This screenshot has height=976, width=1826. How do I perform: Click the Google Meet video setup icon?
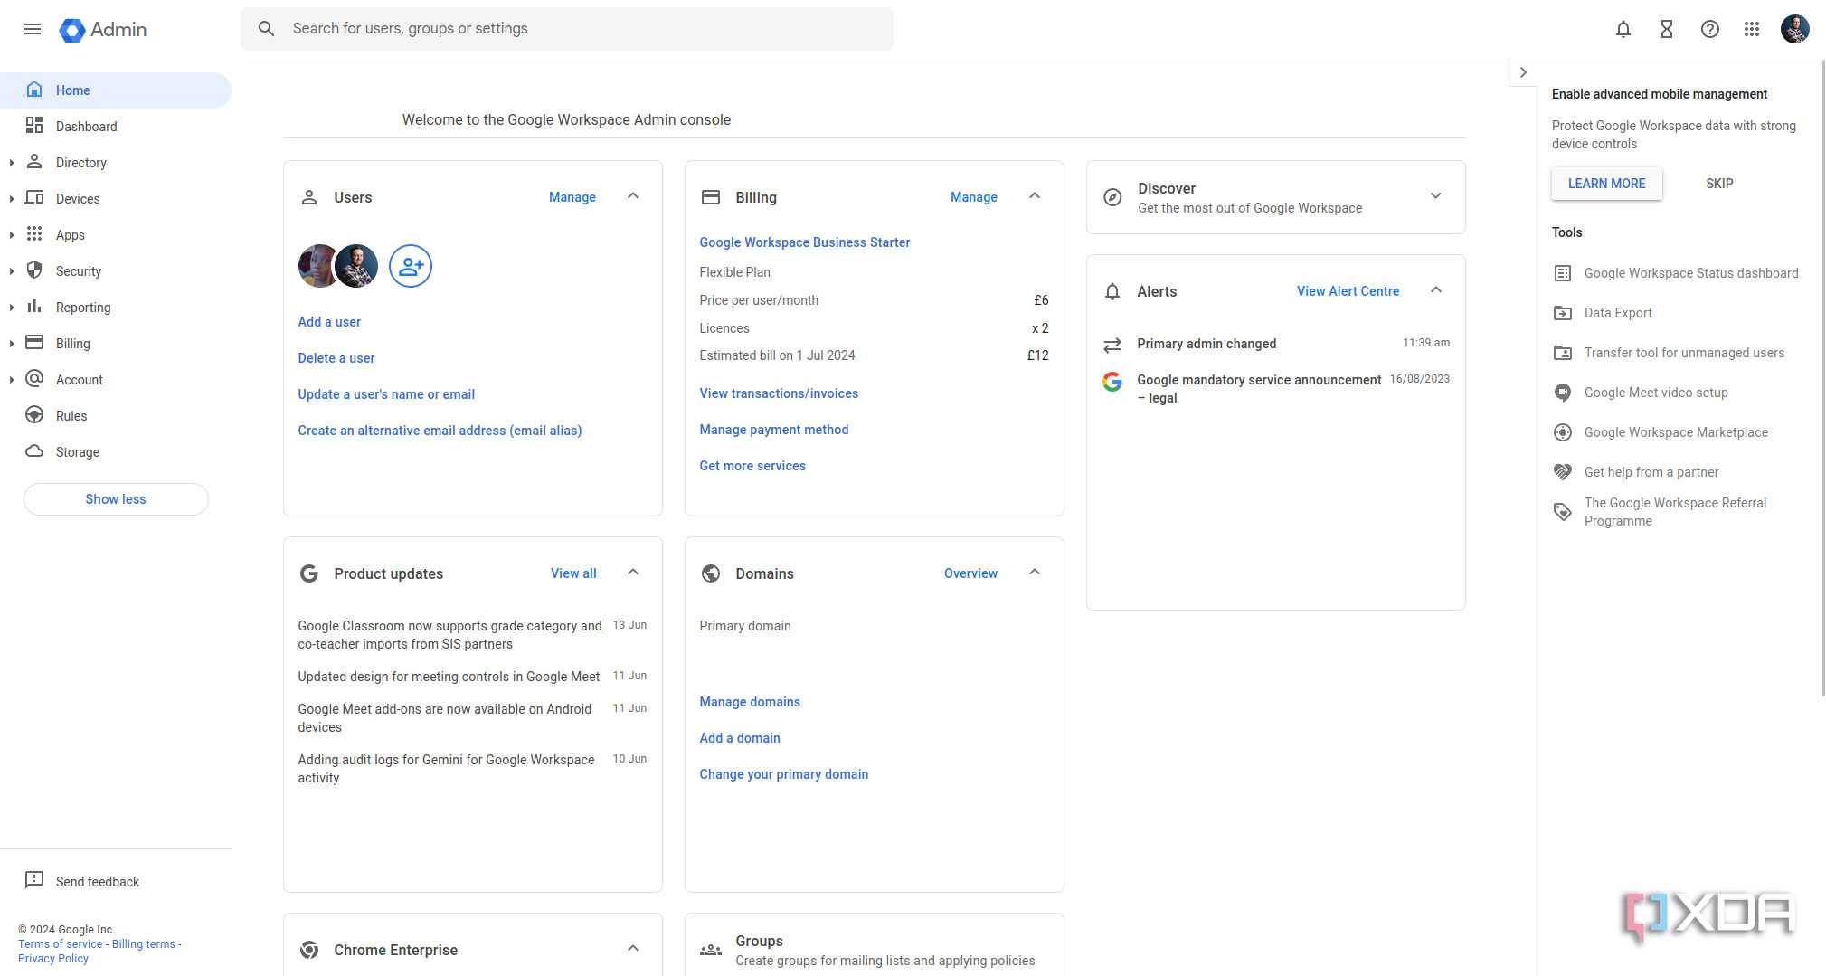1563,393
